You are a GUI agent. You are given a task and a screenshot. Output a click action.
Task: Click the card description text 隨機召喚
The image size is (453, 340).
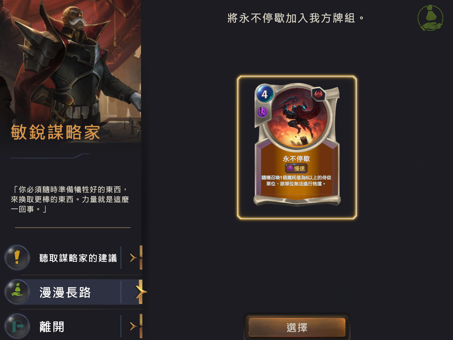point(296,181)
